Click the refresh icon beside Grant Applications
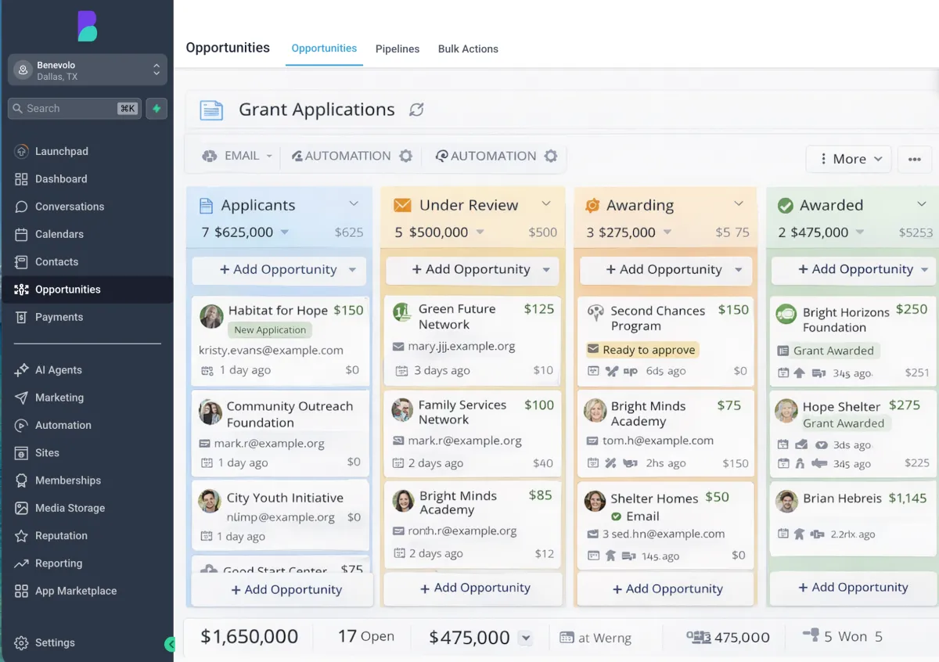 pyautogui.click(x=416, y=110)
